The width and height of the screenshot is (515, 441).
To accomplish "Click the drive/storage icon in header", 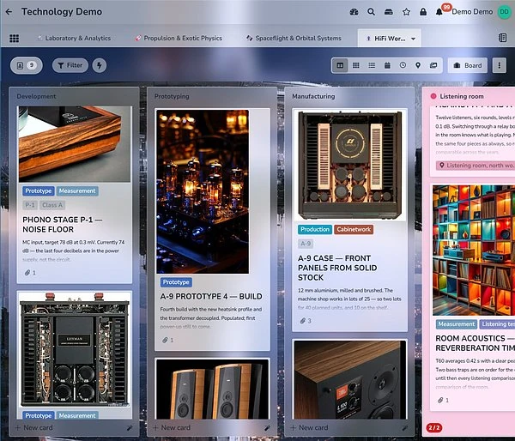I will point(389,12).
